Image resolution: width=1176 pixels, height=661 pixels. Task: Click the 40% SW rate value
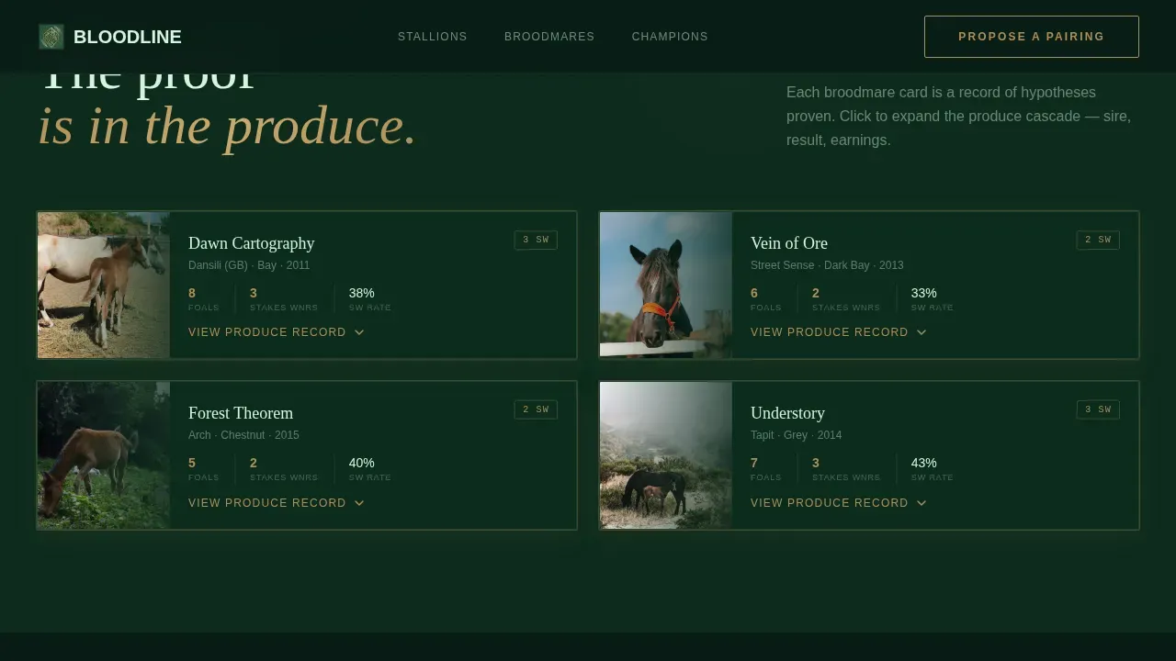coord(362,463)
